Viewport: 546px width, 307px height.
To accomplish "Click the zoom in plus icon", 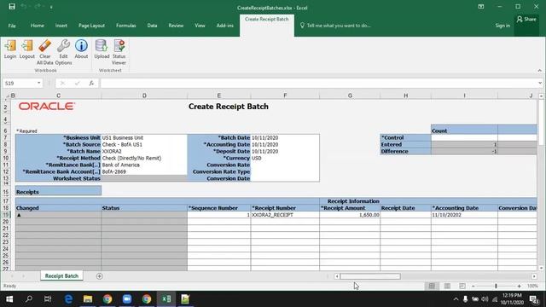I will [x=520, y=287].
